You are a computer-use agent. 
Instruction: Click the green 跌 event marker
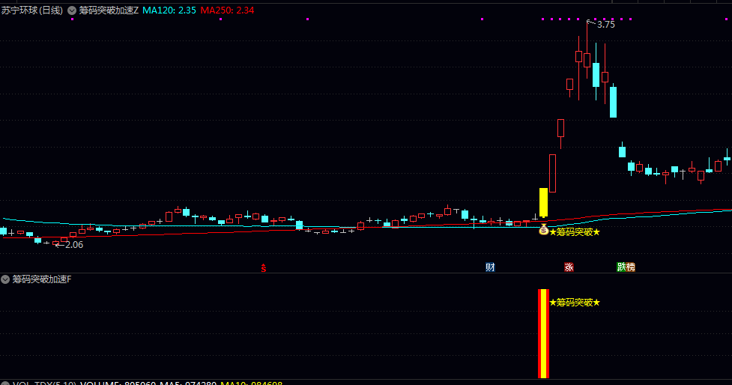(621, 267)
